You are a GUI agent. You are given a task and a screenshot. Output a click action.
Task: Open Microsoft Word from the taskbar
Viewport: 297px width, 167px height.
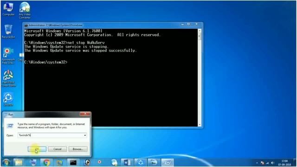coord(127,162)
